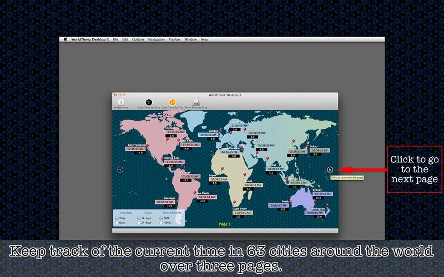The image size is (444, 277).
Task: Select the Date radio button
Action: tap(117, 223)
